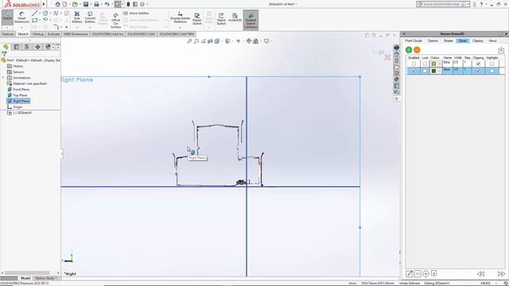Open the ConfigurationManager tab

point(27,47)
